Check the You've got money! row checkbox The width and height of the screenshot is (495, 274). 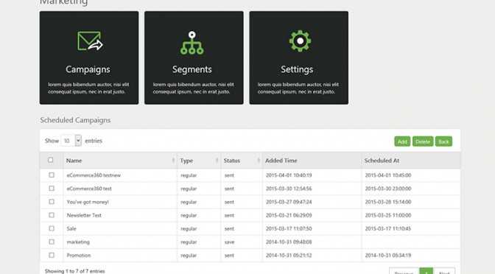pos(52,201)
